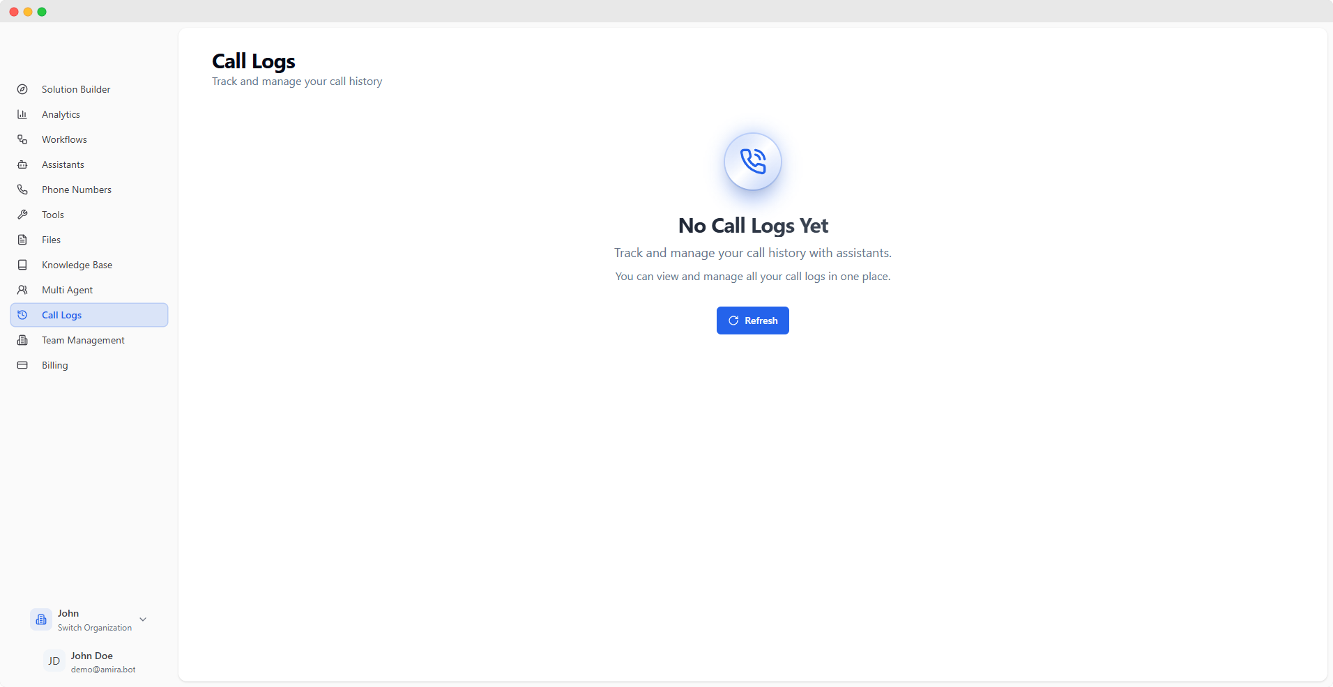Click the Workflows branching icon
1333x687 pixels.
(x=23, y=139)
